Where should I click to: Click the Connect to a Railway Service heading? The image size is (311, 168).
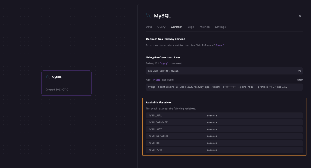166,39
